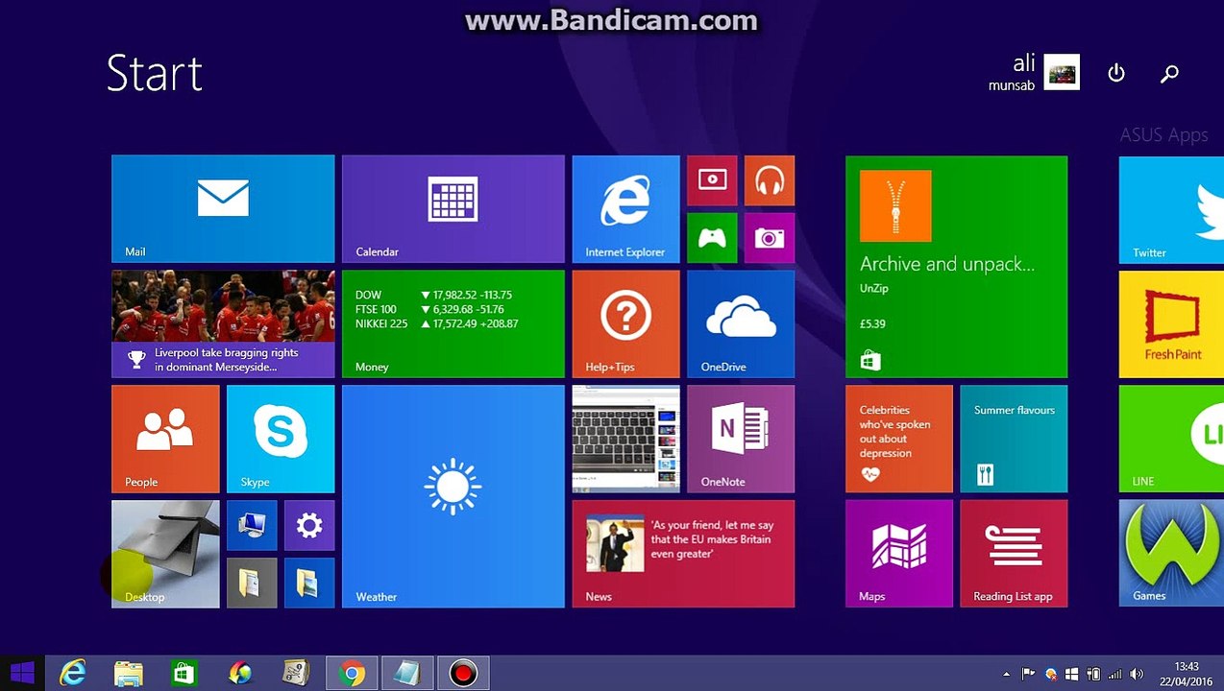Open the Calendar tile

[453, 209]
